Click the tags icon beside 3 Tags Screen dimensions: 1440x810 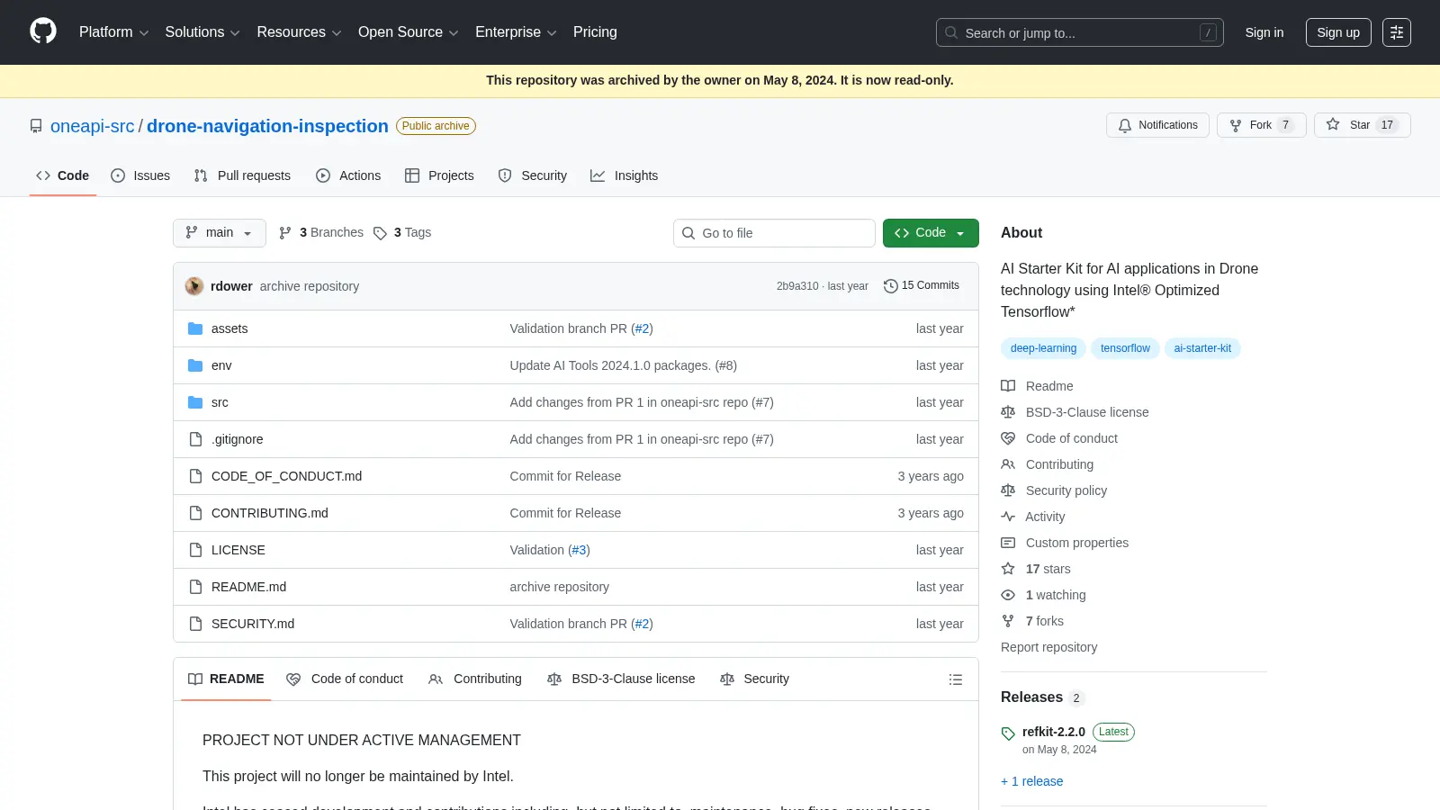(x=380, y=233)
